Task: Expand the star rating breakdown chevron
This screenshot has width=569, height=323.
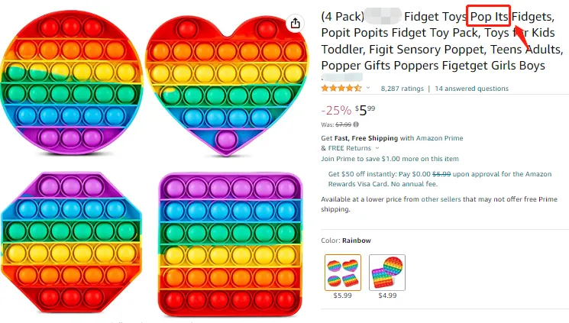Action: coord(368,88)
